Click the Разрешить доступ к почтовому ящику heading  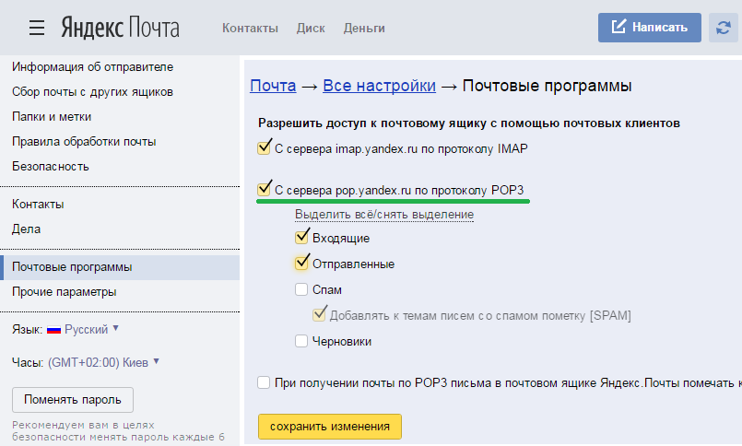[x=469, y=123]
